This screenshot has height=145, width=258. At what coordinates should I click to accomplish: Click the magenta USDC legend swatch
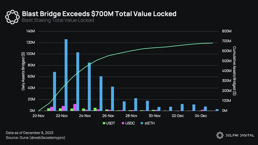coord(123,123)
